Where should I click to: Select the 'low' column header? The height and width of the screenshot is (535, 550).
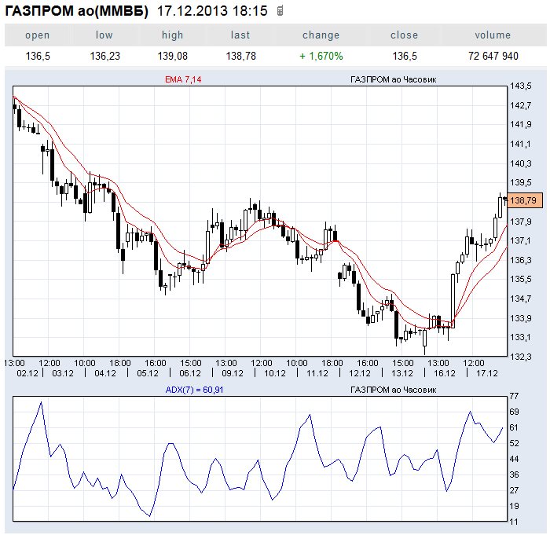[104, 35]
